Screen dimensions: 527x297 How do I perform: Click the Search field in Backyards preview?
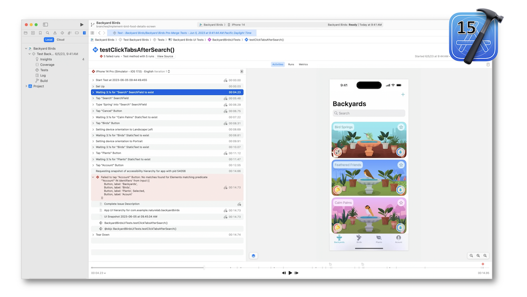(369, 113)
